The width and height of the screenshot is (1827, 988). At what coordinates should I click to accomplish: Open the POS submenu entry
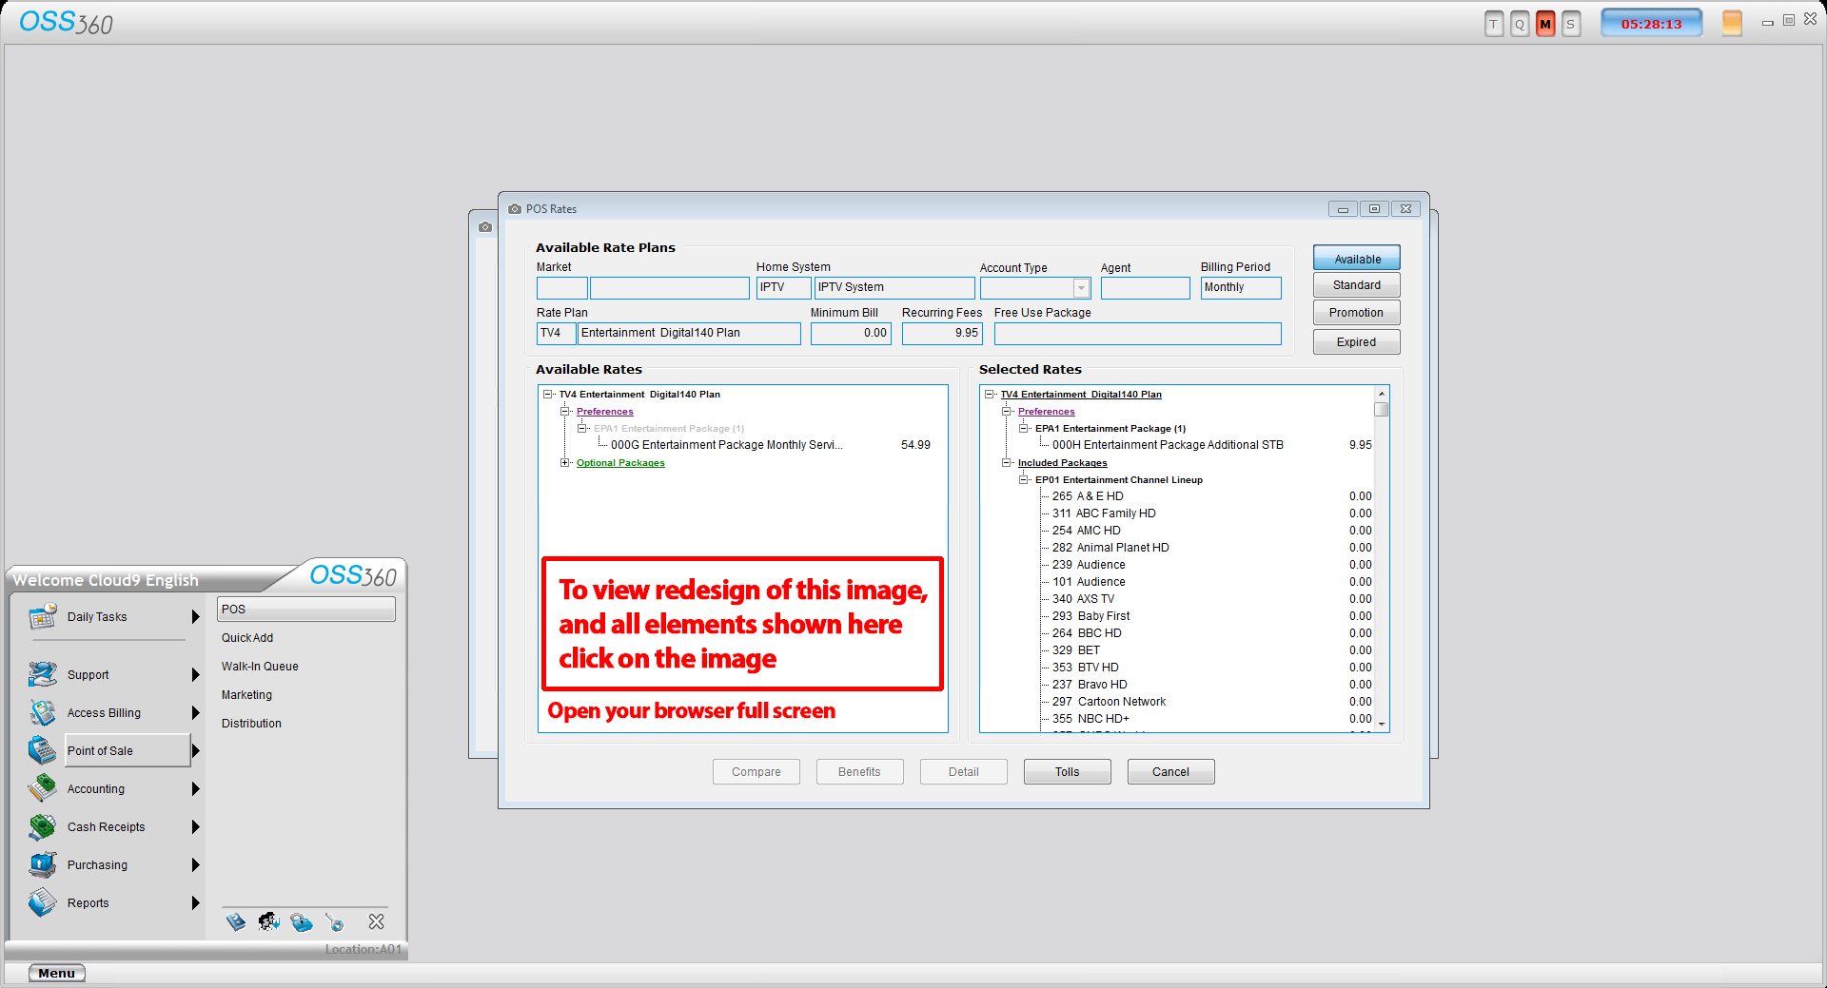coord(306,610)
